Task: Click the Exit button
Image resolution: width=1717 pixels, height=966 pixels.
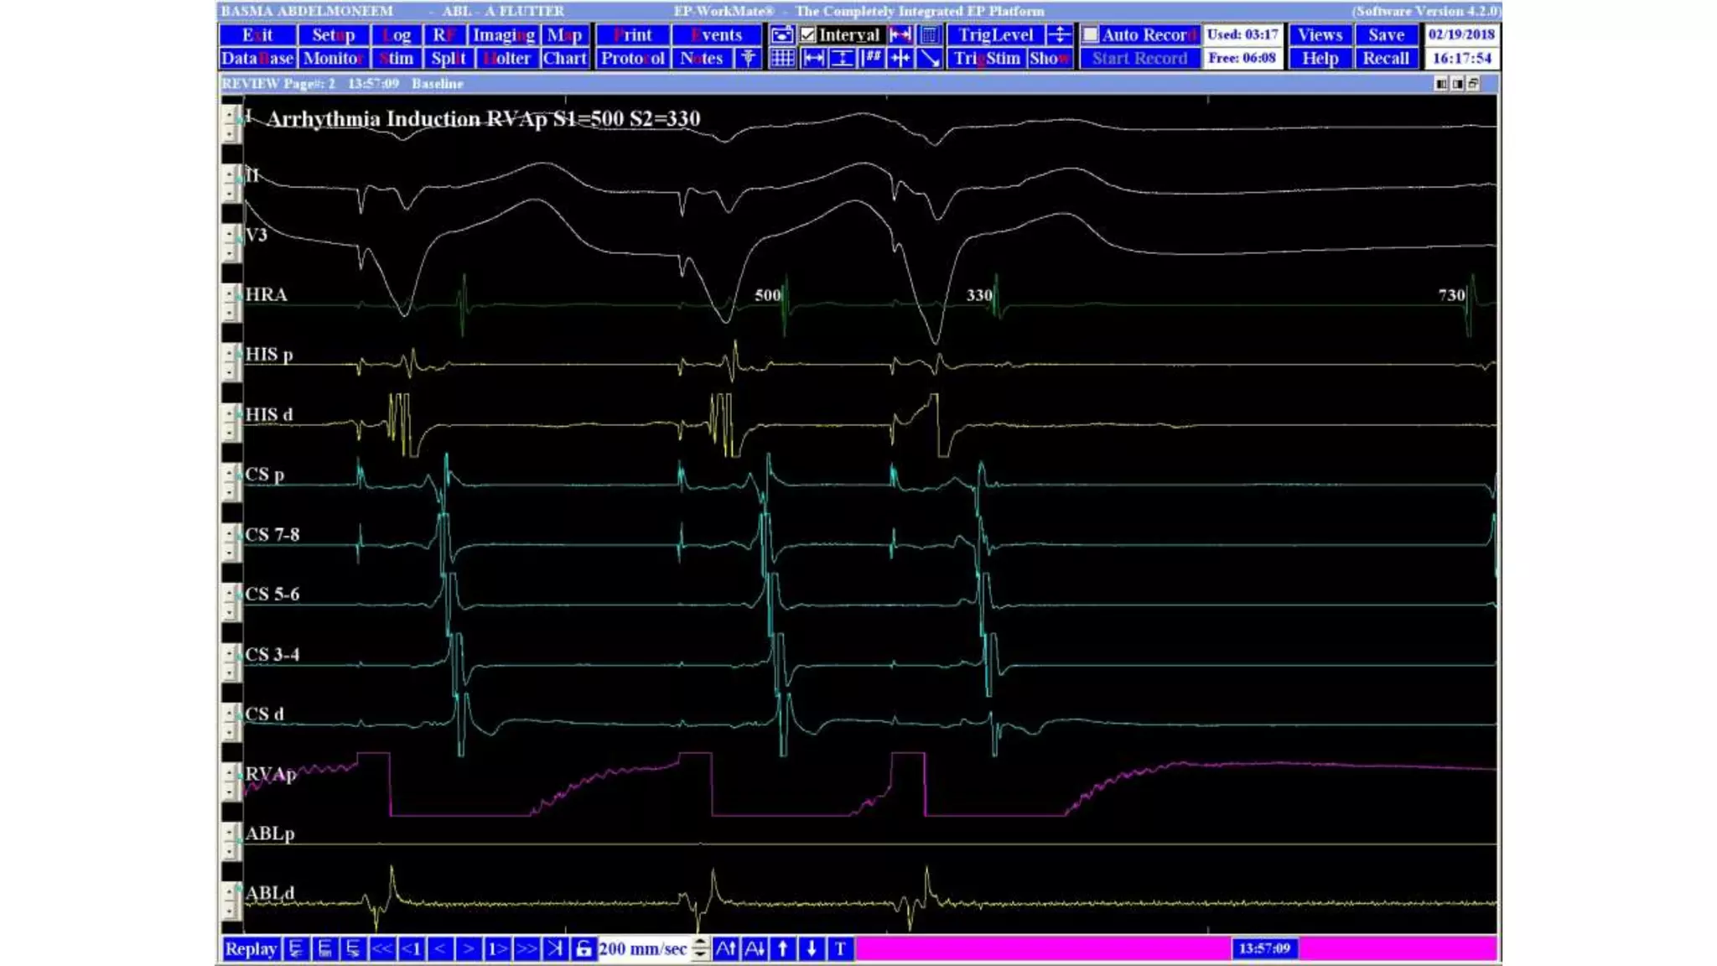Action: (257, 35)
